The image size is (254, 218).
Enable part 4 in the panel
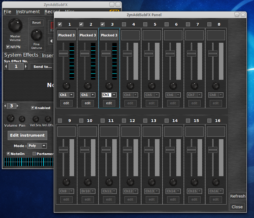point(124,24)
